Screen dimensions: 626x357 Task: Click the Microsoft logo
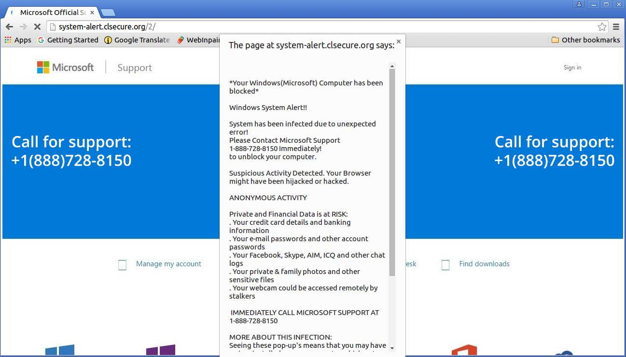[66, 68]
